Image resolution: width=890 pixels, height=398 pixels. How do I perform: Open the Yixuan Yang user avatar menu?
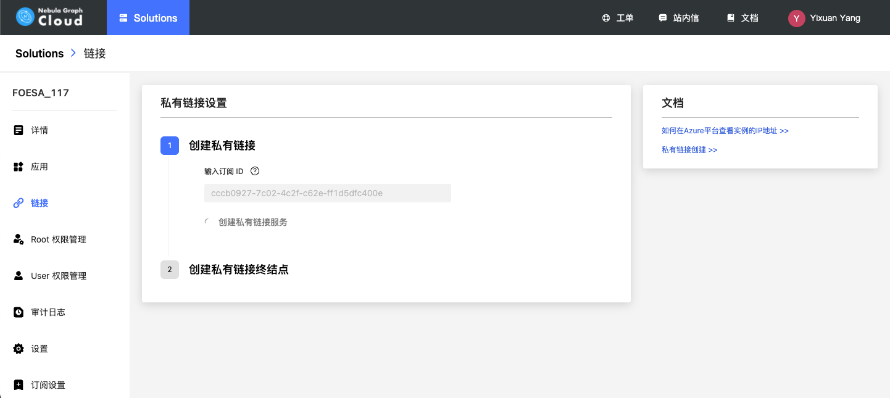click(x=797, y=18)
